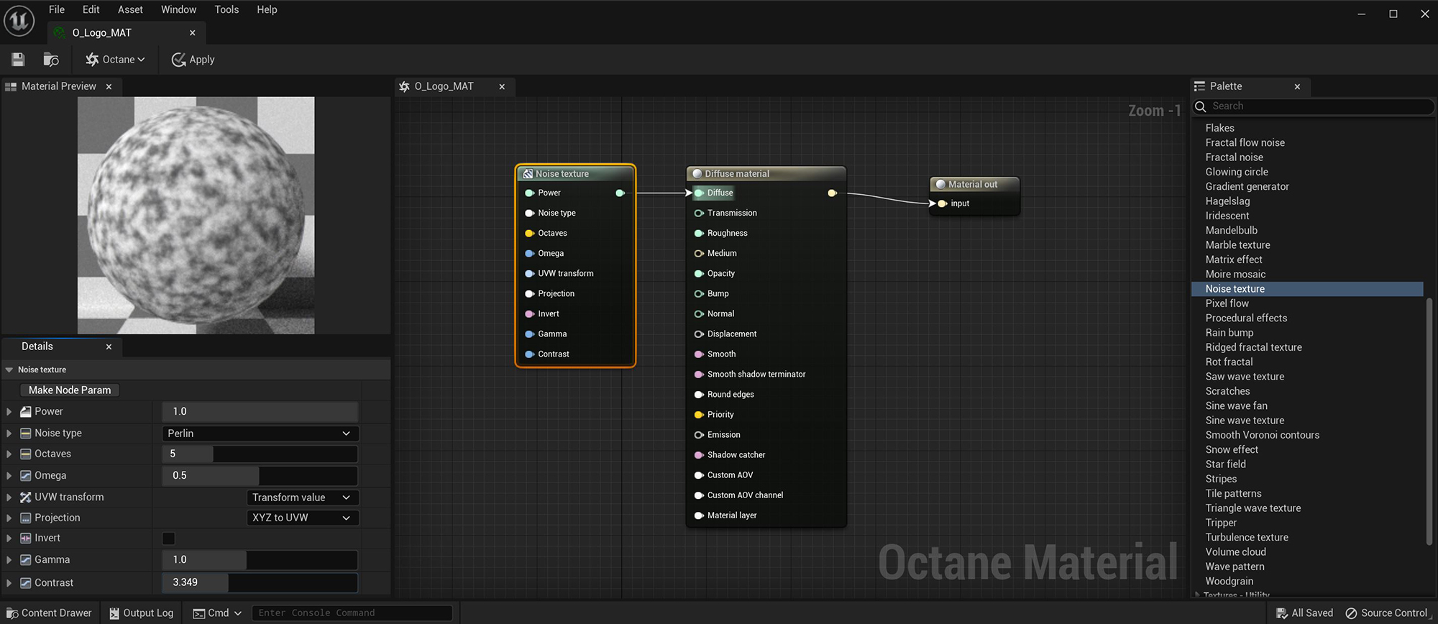Open the UVW transform value dropdown

pos(303,497)
